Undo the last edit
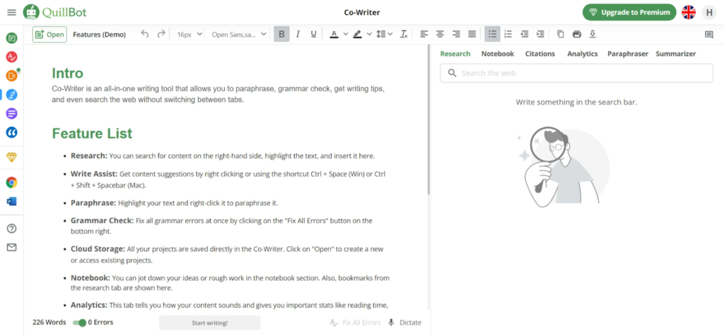724x336 pixels. 145,34
